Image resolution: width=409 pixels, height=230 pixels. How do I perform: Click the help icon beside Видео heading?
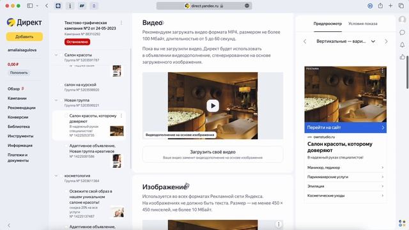point(162,23)
